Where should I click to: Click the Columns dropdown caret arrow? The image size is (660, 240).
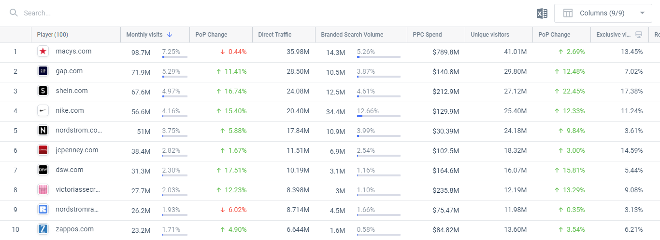click(642, 13)
